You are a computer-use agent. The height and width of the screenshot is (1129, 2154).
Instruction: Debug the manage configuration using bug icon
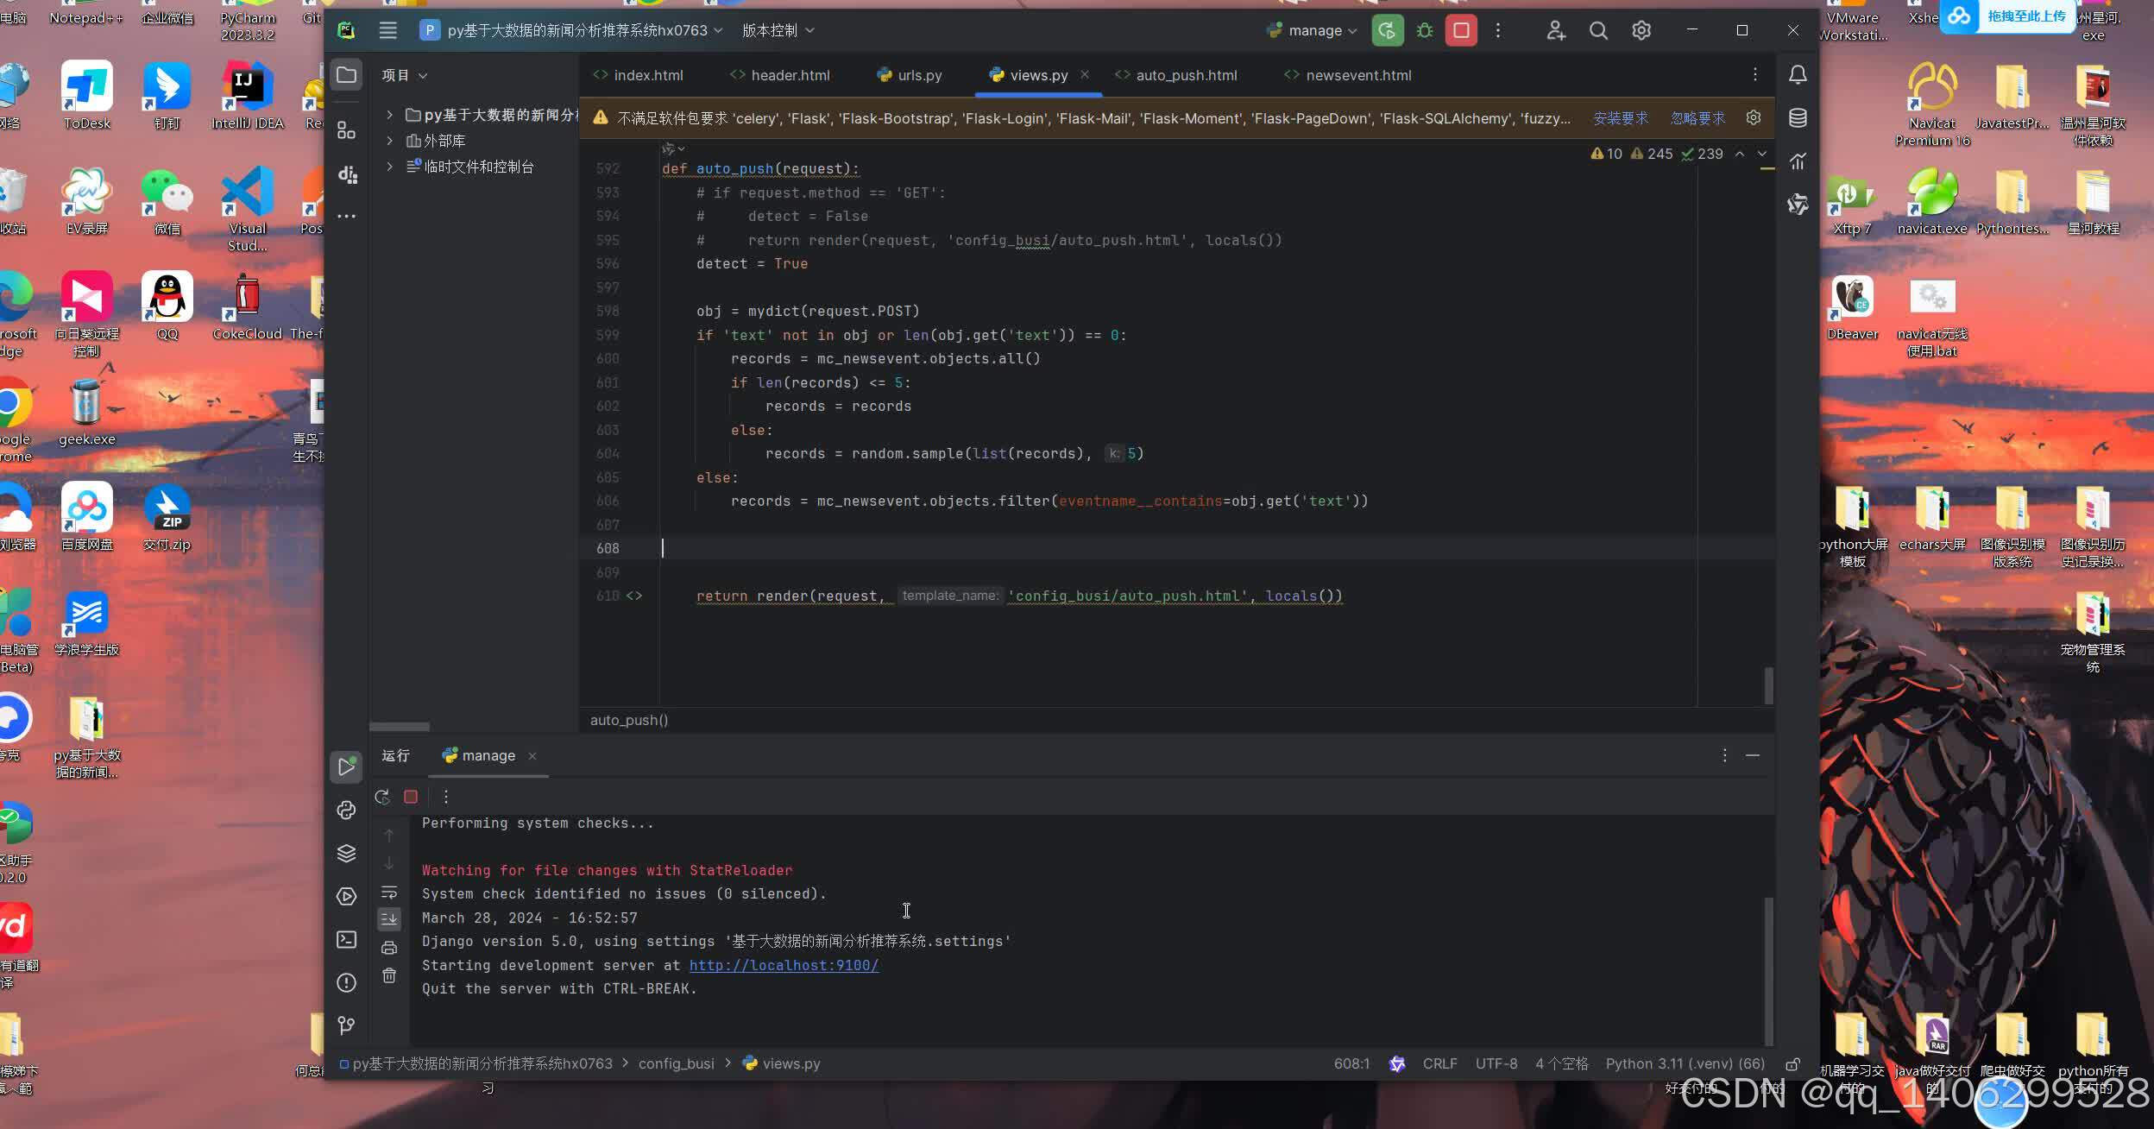pos(1425,30)
